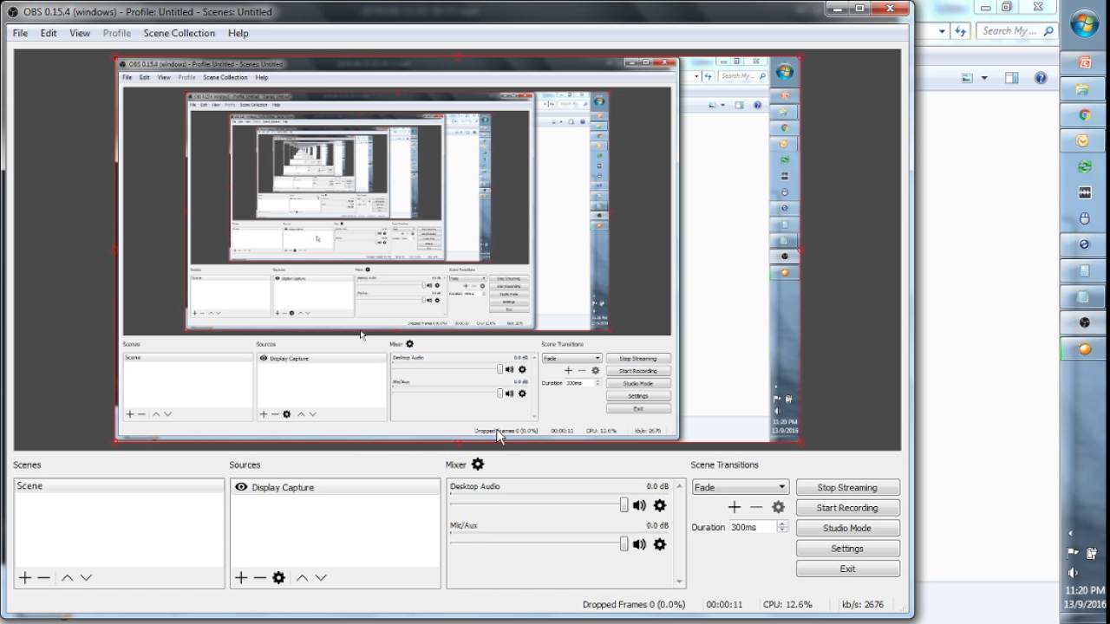This screenshot has width=1110, height=624.
Task: Open the View menu
Action: 80,33
